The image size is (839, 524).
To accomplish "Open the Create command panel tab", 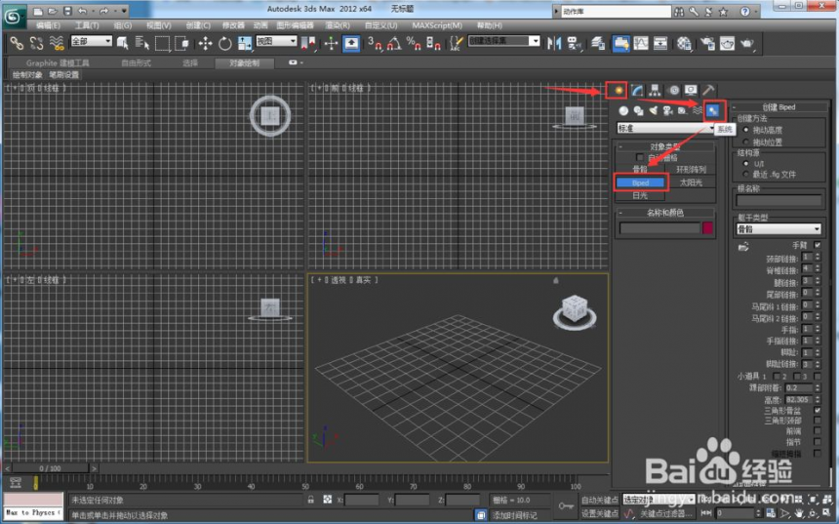I will (x=617, y=90).
